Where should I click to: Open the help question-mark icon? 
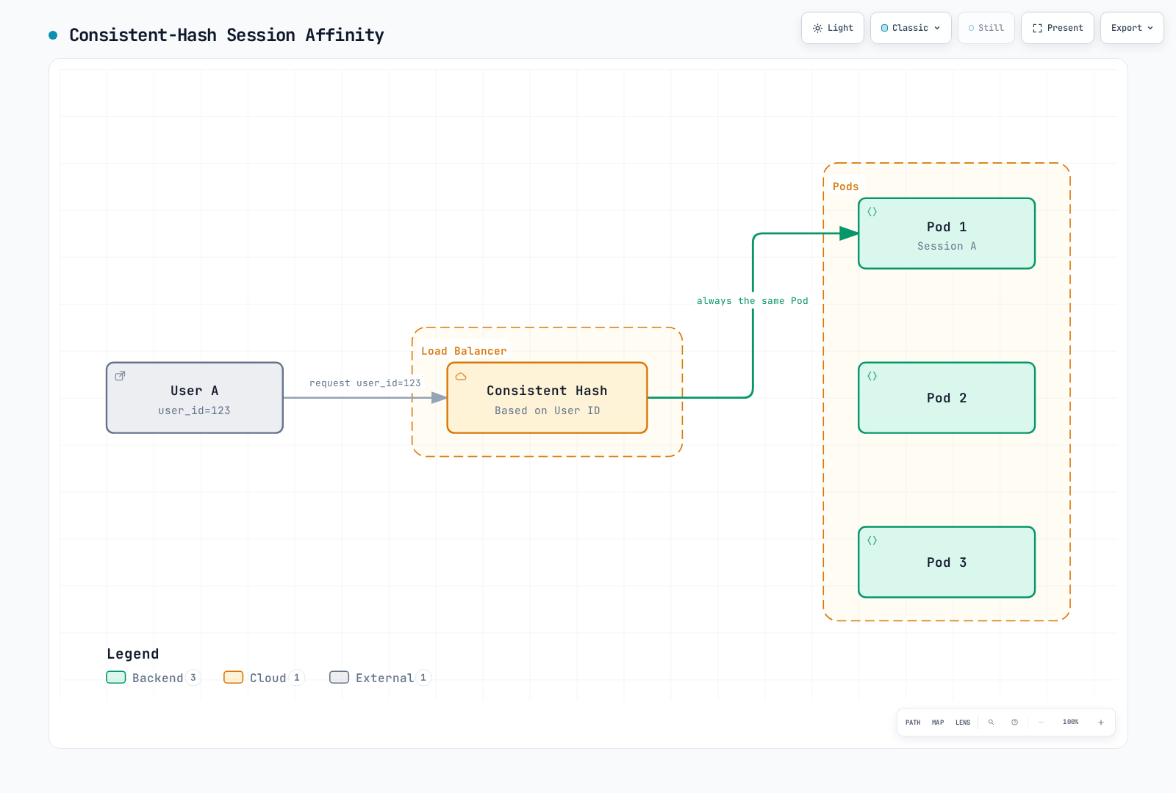(x=1014, y=723)
